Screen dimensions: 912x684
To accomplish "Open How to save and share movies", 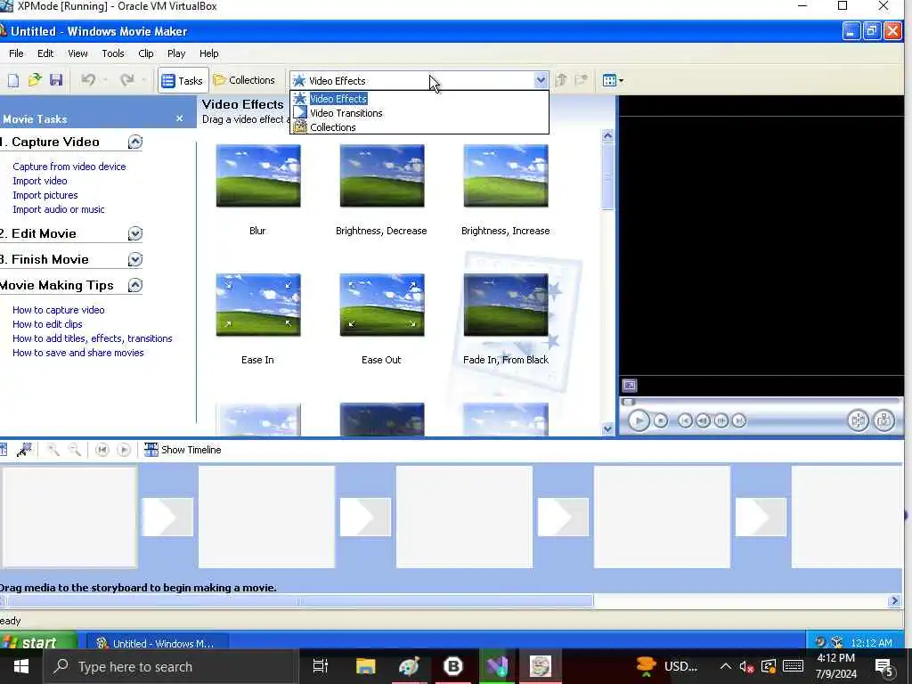I will [x=78, y=353].
